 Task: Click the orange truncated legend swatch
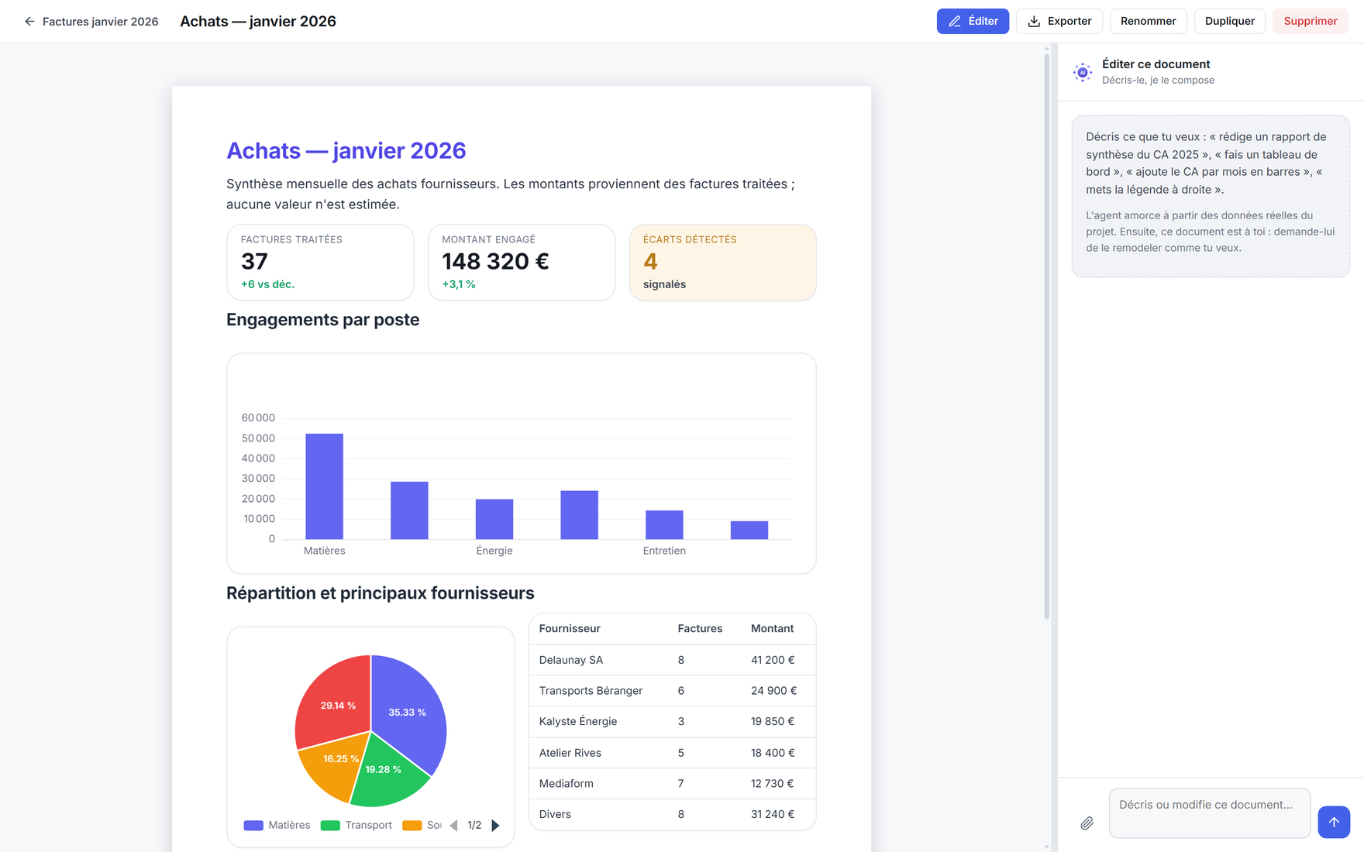pyautogui.click(x=412, y=826)
